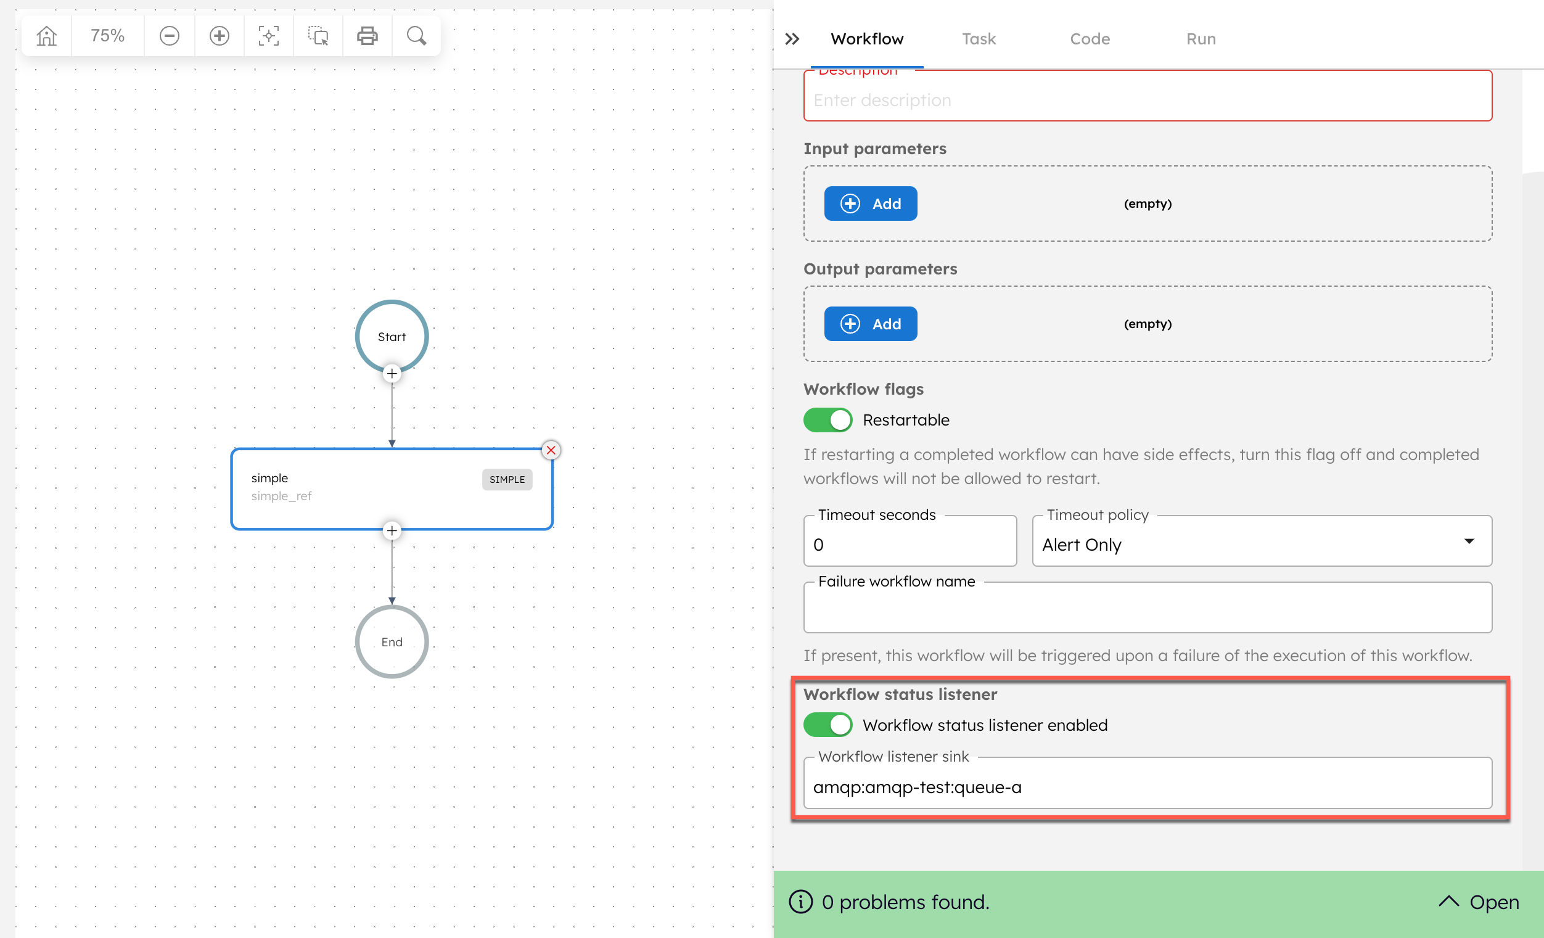The height and width of the screenshot is (938, 1544).
Task: Open the print workflow icon
Action: [368, 36]
